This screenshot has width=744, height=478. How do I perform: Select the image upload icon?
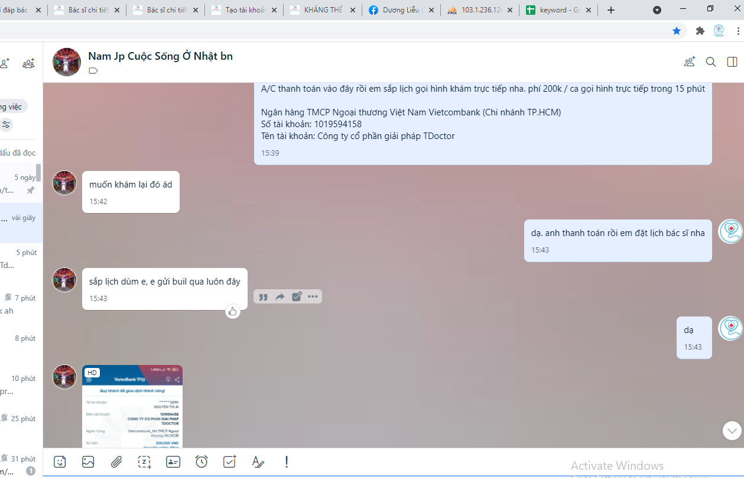(88, 461)
